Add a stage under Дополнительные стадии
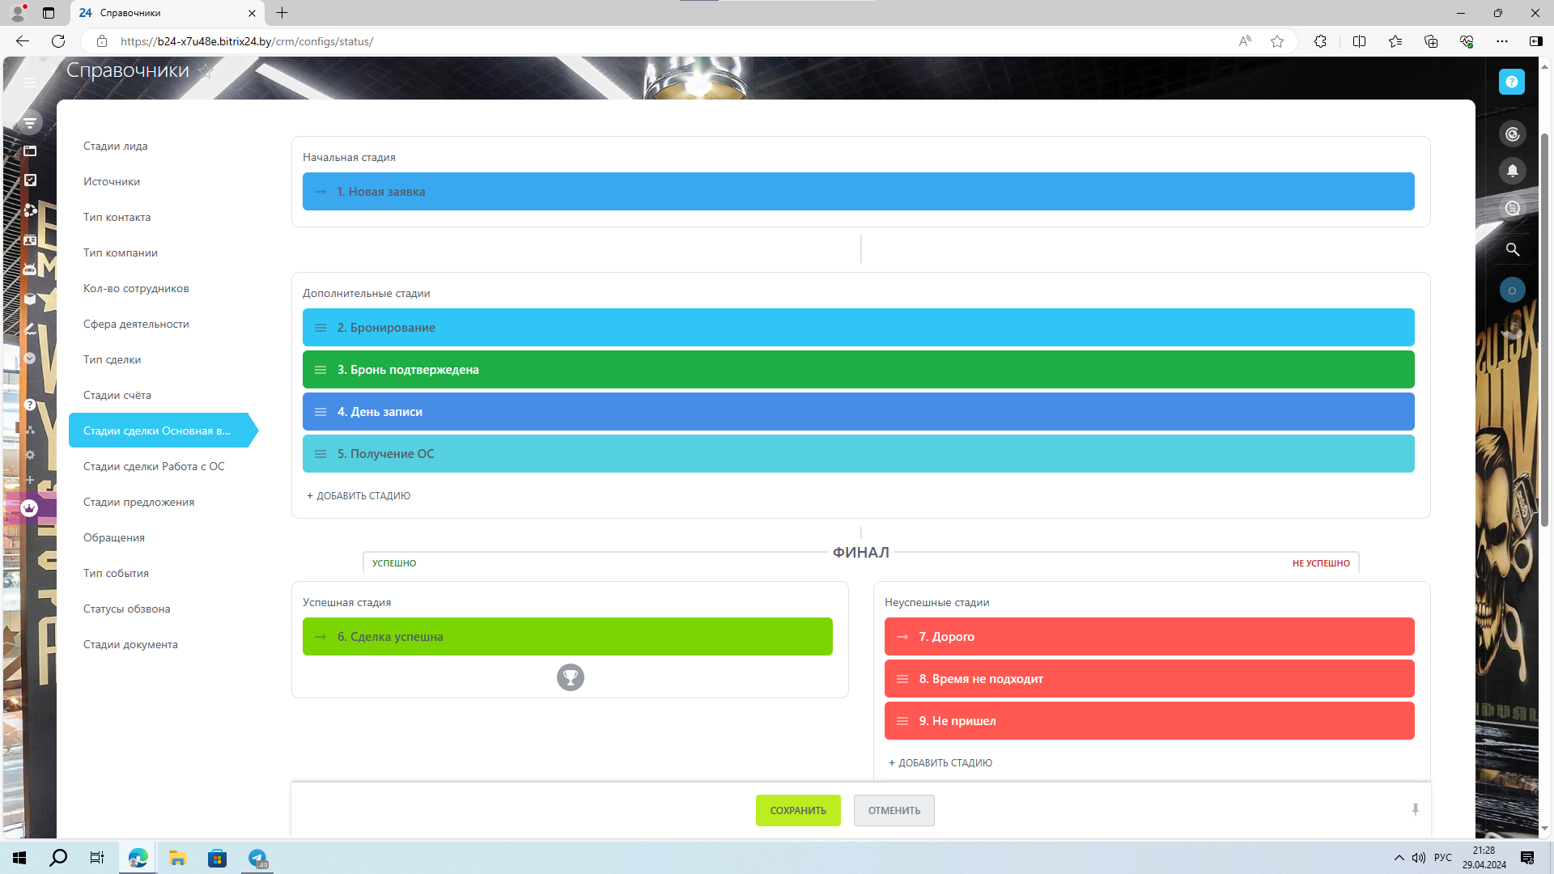Screen dimensions: 1554x874 click(359, 496)
